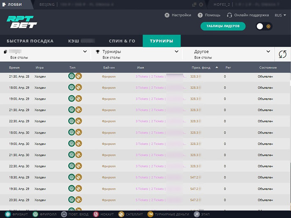291x218 pixels.
Task: Open settings via the gear icon
Action: [167, 15]
